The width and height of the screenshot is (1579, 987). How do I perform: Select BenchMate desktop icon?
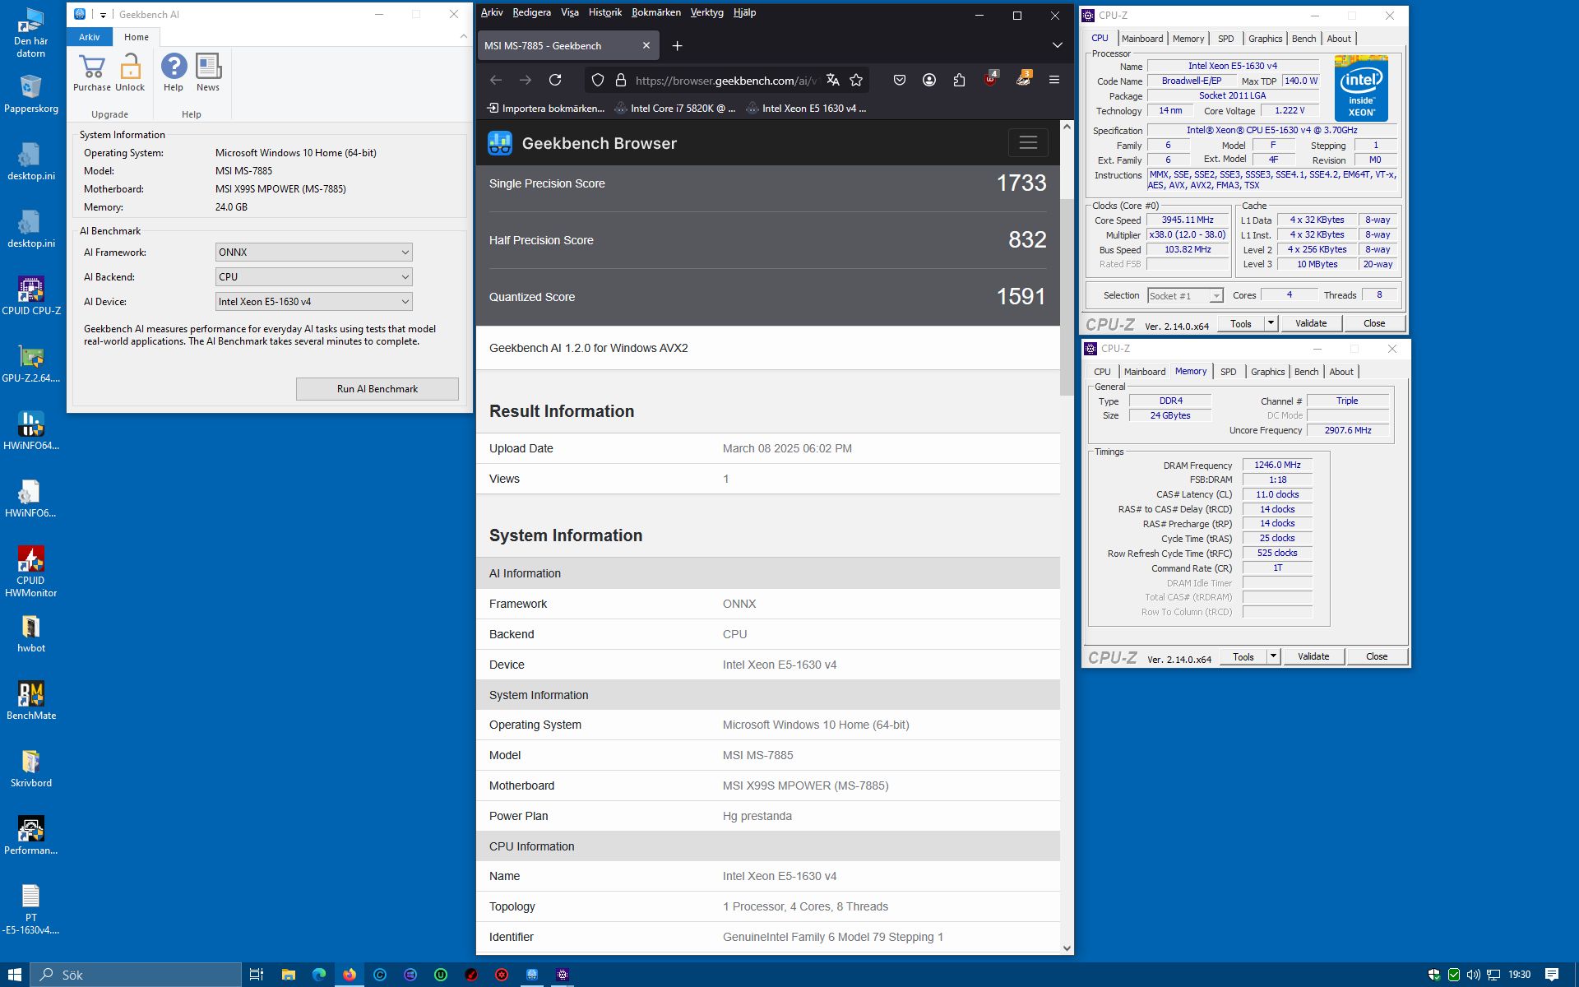(31, 701)
